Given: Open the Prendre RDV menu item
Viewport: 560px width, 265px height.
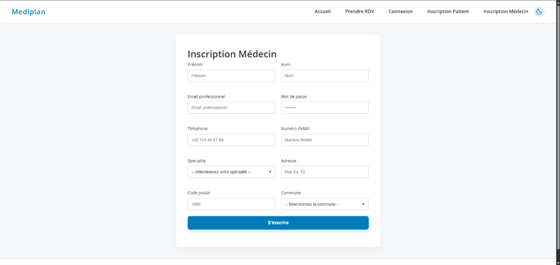Looking at the screenshot, I should pyautogui.click(x=359, y=11).
